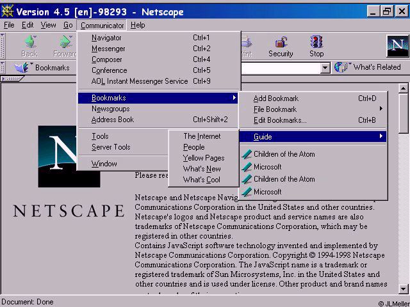Select What's New guide entry
Image resolution: width=410 pixels, height=307 pixels.
[x=204, y=169]
